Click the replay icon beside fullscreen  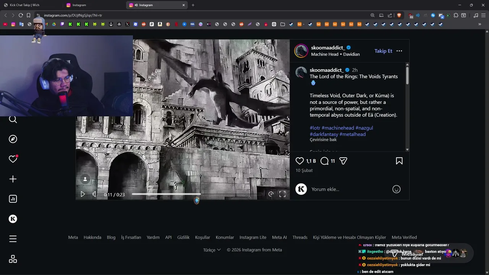[271, 194]
